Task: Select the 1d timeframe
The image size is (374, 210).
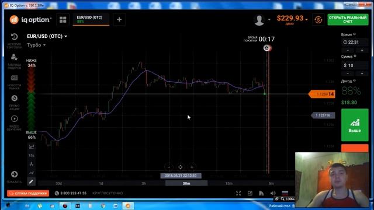Action: (101, 183)
